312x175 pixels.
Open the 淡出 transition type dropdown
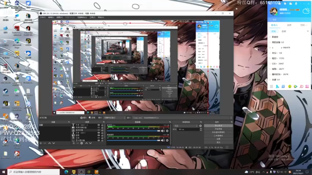186,126
